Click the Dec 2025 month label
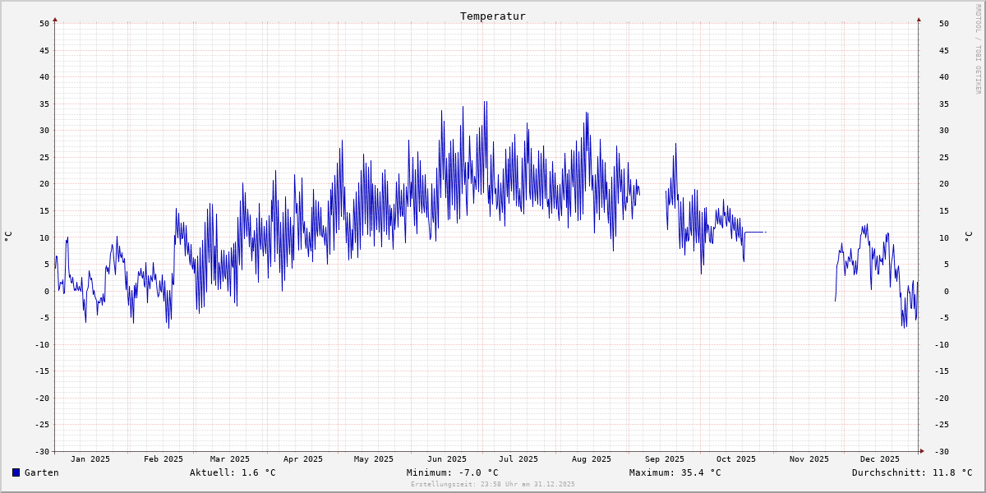 (x=880, y=459)
